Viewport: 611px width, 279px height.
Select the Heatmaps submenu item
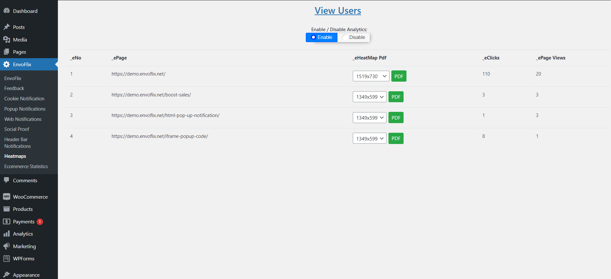coord(15,156)
